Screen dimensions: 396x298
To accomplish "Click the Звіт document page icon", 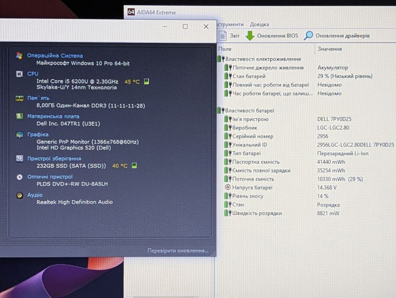I will 223,36.
